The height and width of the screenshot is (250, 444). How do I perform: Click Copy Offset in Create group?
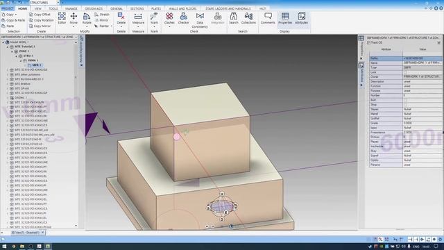coord(40,14)
